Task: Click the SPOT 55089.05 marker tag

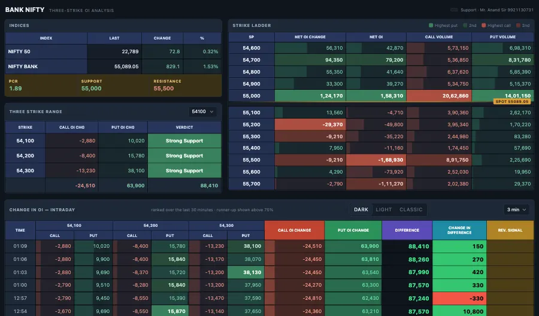Action: point(512,101)
